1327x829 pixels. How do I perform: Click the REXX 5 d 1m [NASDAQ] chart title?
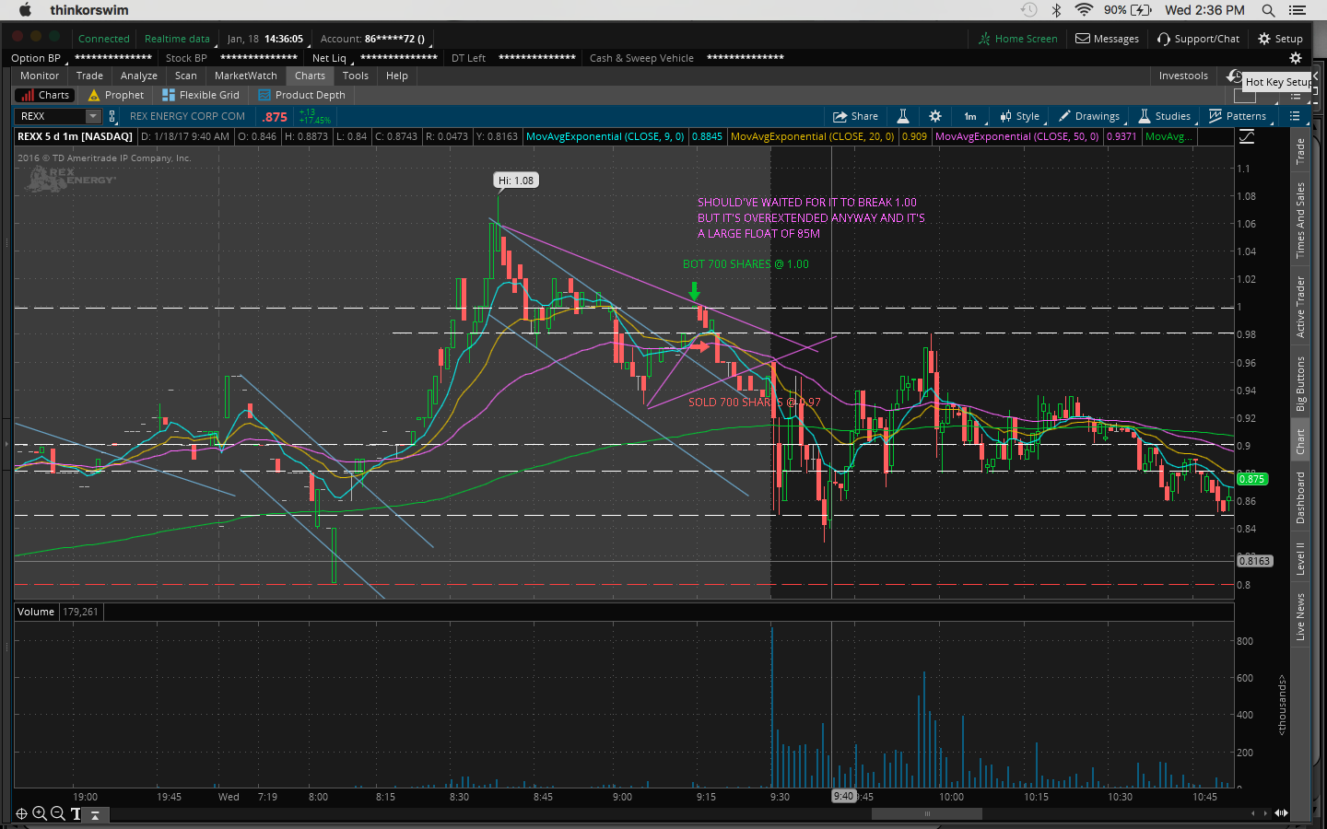(x=75, y=136)
